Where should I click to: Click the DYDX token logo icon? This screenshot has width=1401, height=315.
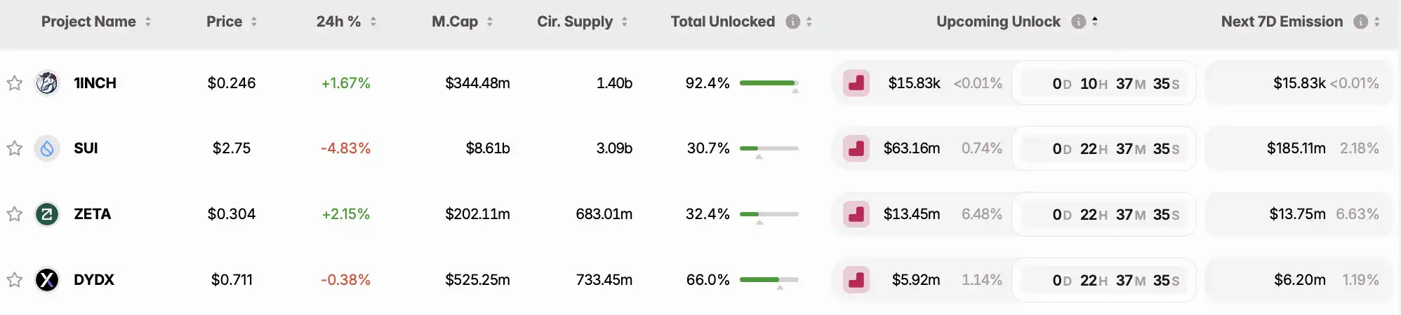[x=47, y=280]
